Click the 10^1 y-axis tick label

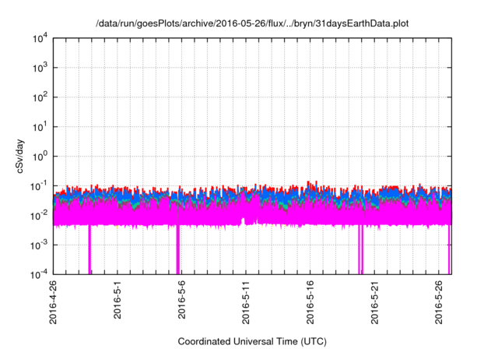[x=40, y=127]
